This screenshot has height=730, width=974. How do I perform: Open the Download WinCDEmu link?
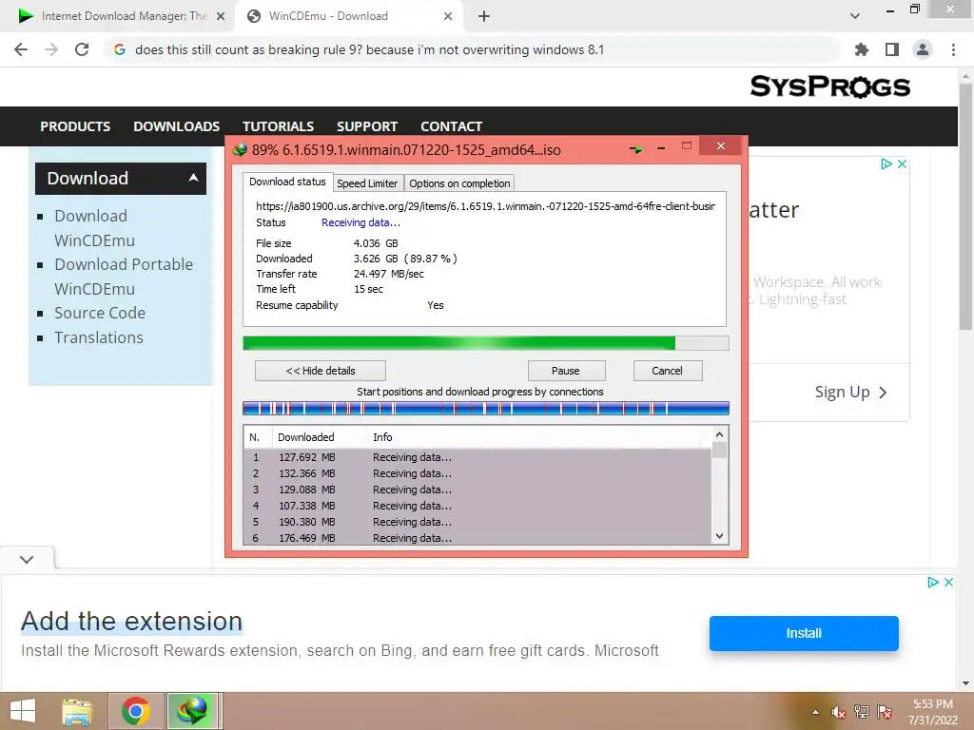tap(94, 228)
